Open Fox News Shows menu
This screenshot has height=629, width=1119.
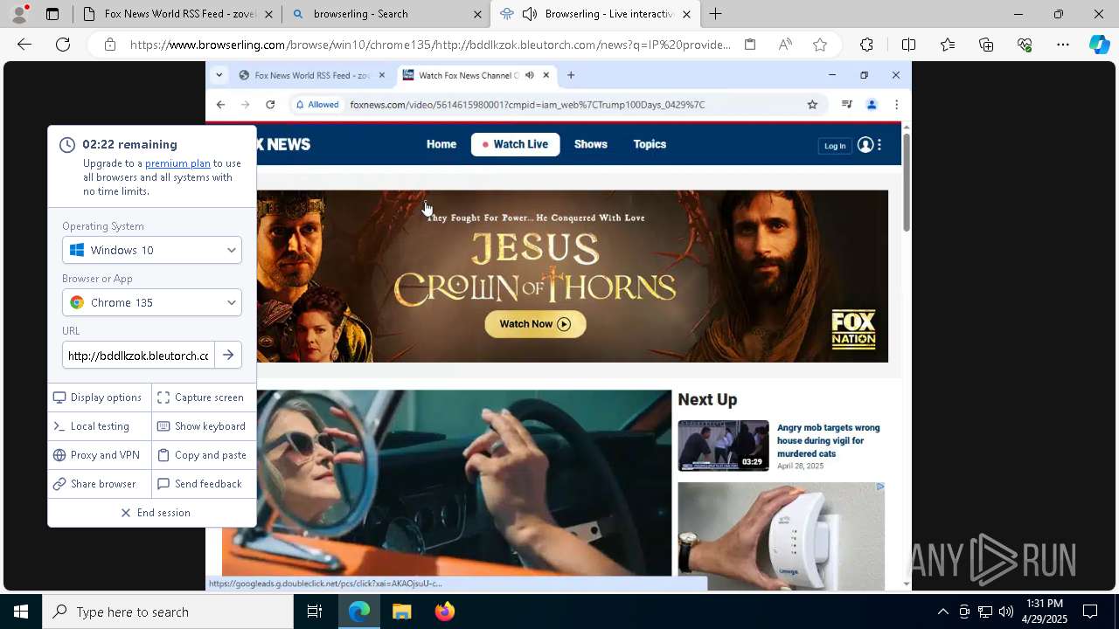pos(591,144)
